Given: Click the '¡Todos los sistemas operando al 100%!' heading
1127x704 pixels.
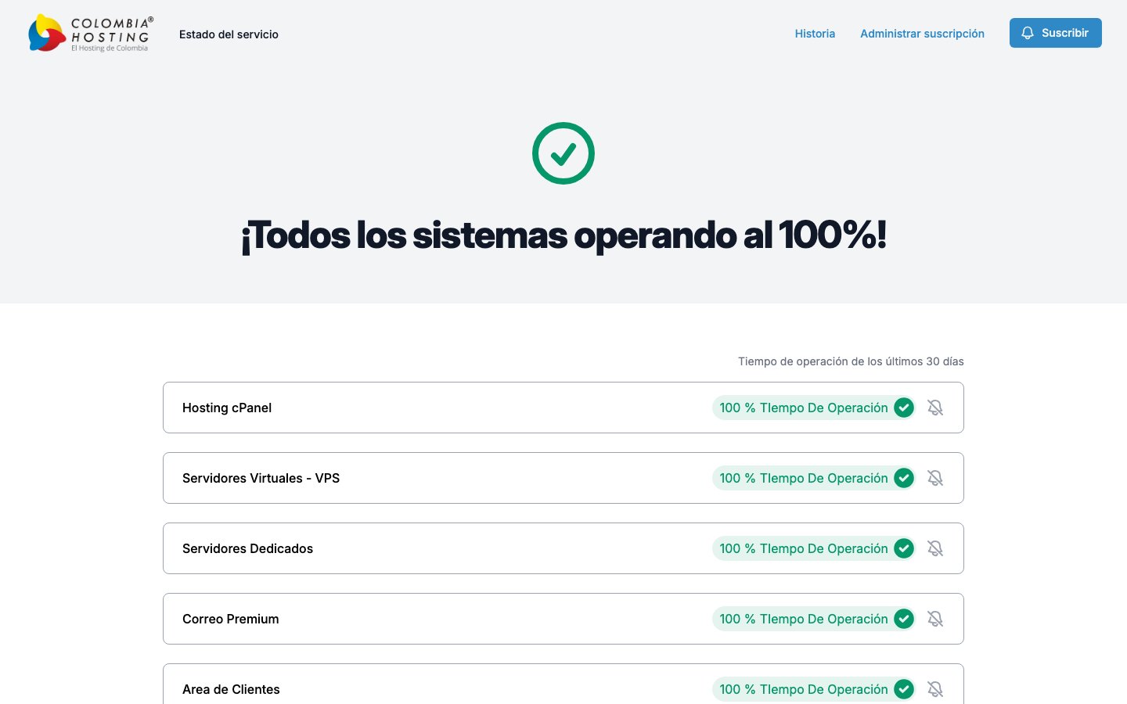Looking at the screenshot, I should coord(563,235).
